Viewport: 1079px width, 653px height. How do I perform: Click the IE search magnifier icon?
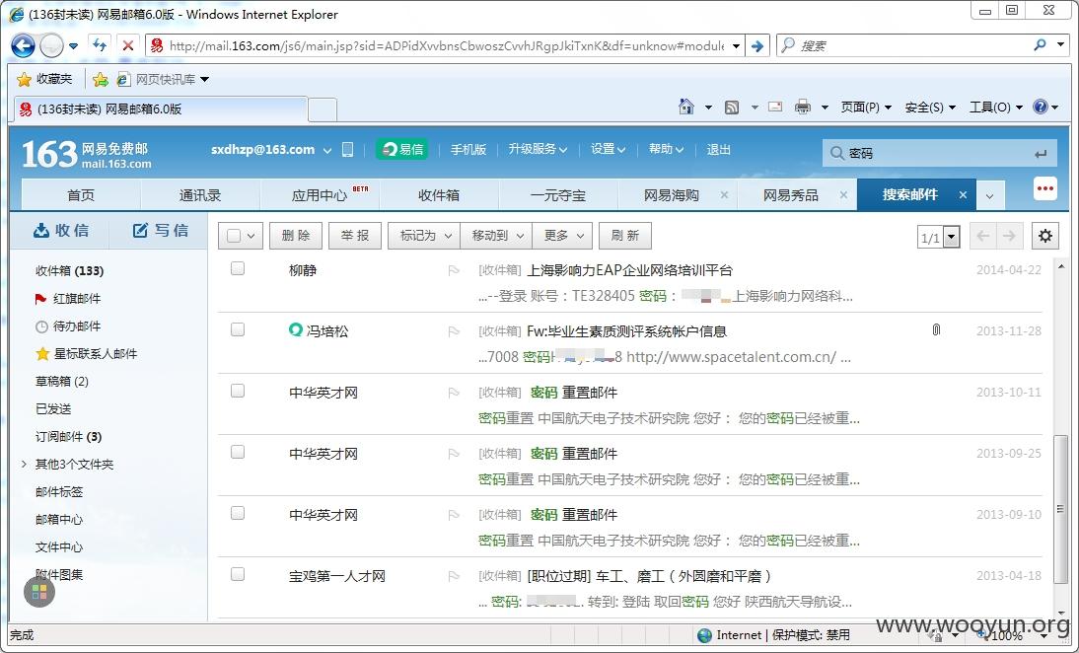coord(1040,45)
